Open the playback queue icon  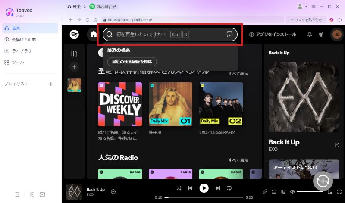click(274, 191)
